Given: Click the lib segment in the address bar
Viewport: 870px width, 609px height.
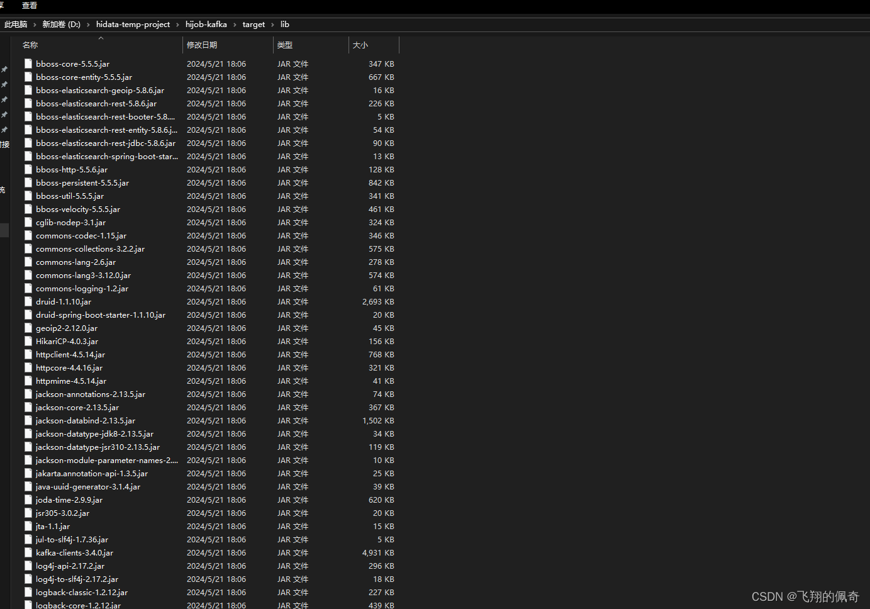Looking at the screenshot, I should pos(284,25).
